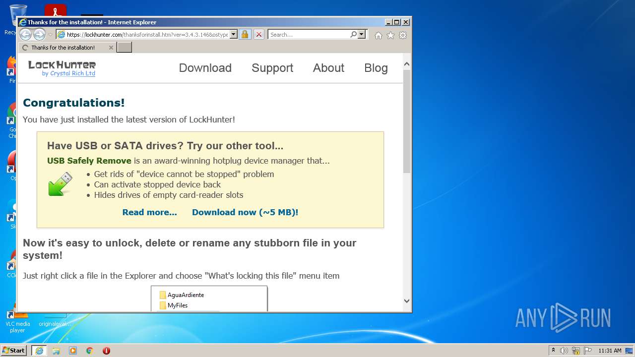Open the Support menu item

[272, 68]
